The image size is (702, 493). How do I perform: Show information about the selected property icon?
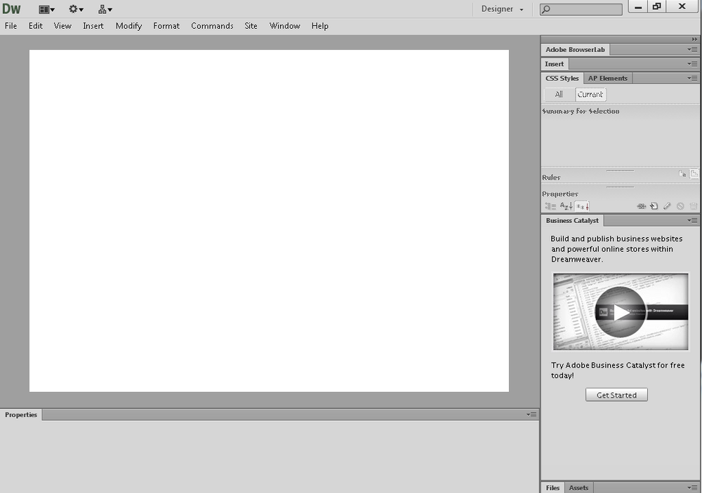pyautogui.click(x=682, y=174)
